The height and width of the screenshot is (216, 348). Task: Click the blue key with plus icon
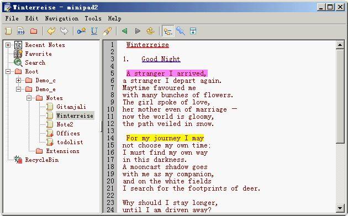[x=81, y=31]
